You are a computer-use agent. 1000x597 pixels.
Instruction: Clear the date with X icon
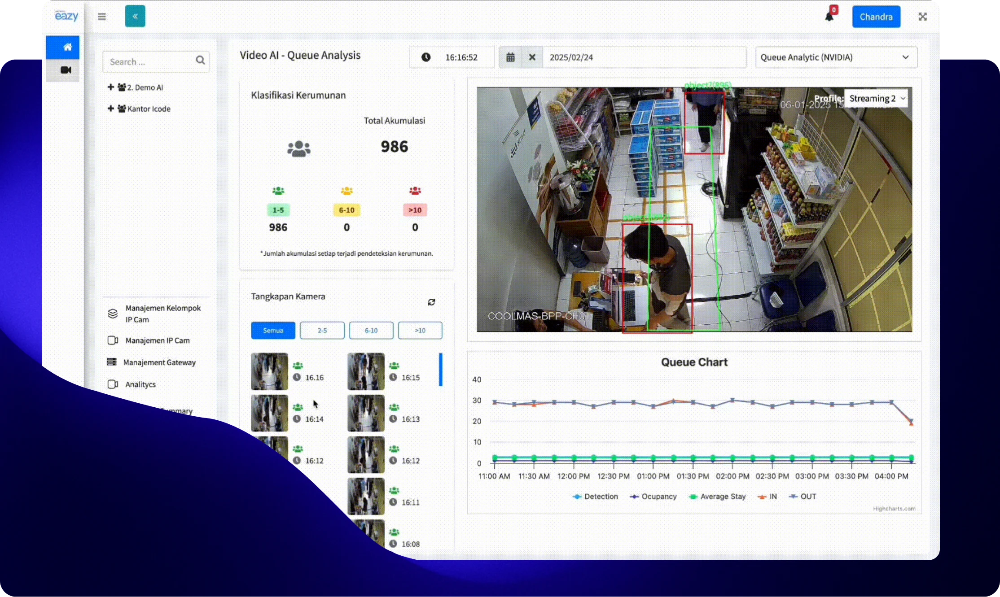coord(532,57)
